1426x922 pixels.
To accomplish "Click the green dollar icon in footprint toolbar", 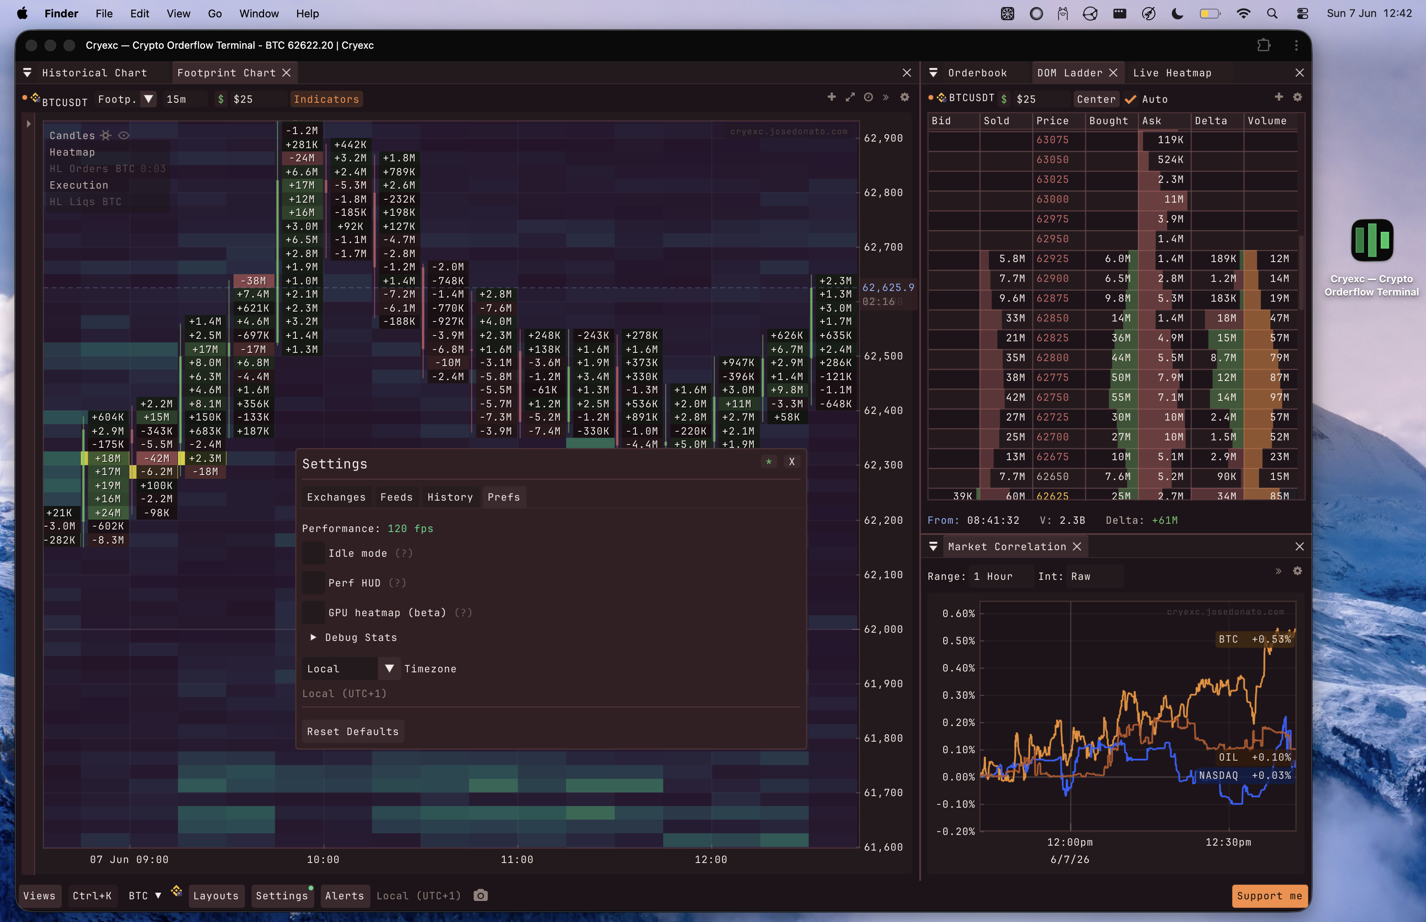I will click(x=221, y=99).
